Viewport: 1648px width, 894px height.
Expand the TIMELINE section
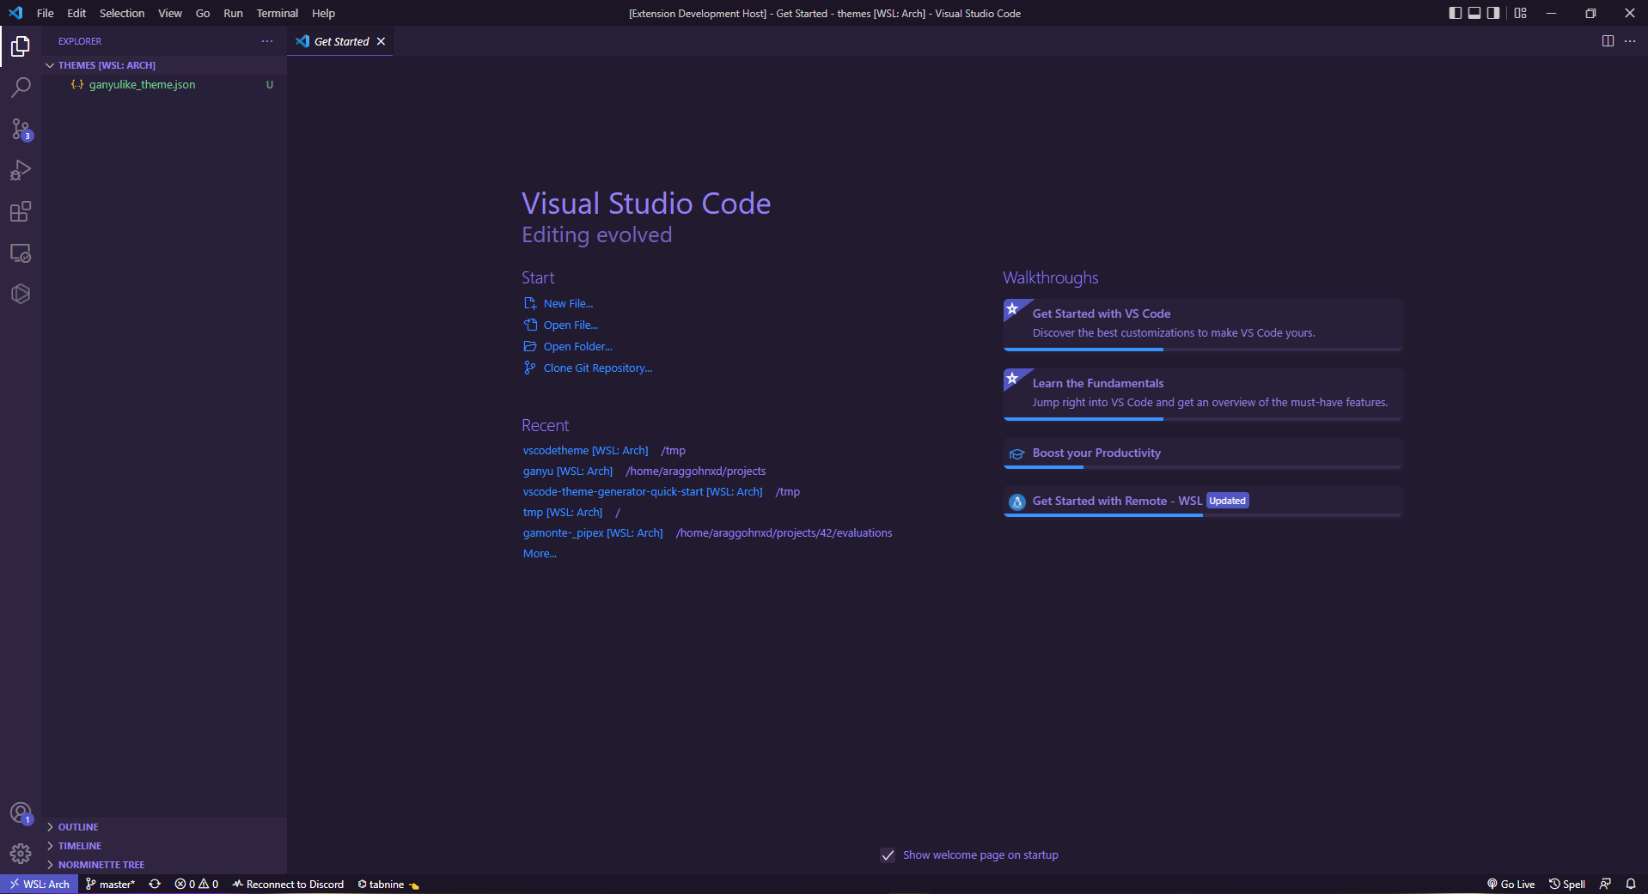[164, 846]
